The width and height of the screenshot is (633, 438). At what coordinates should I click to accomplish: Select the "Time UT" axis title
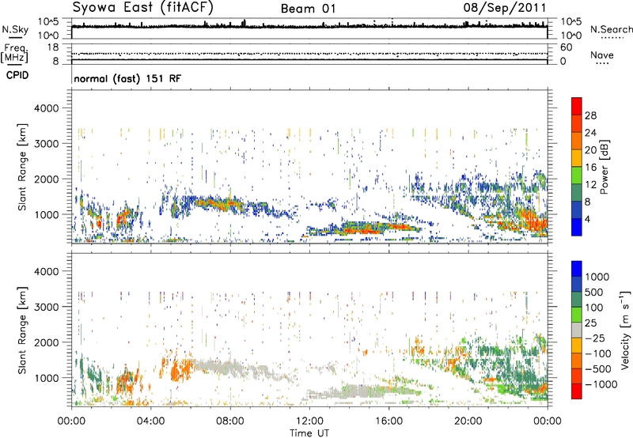click(309, 433)
